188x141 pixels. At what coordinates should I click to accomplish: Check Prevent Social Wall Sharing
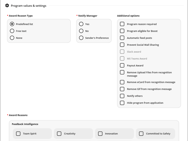pyautogui.click(x=122, y=45)
